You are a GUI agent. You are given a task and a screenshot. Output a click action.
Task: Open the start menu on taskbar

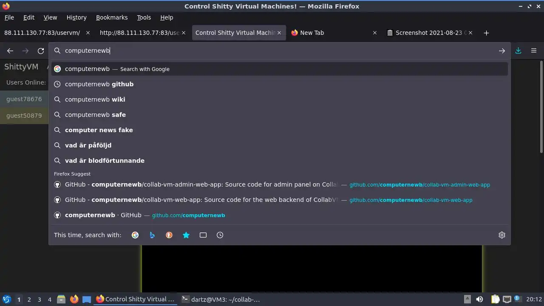pyautogui.click(x=6, y=299)
